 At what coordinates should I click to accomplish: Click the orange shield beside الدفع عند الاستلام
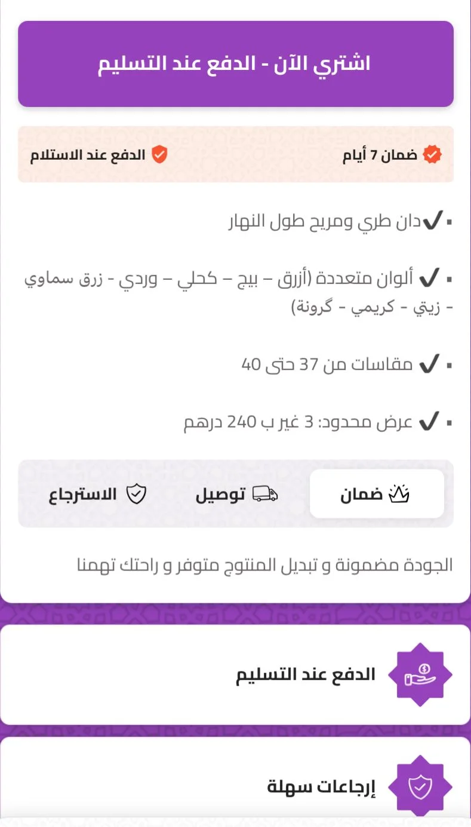(x=159, y=154)
